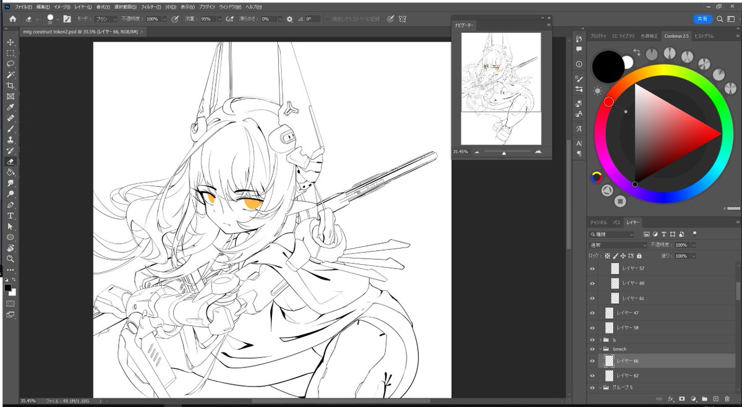Image resolution: width=742 pixels, height=407 pixels.
Task: Open Layers panel fill 100% dropdown
Action: 693,255
